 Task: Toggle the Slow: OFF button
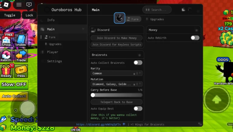(14, 85)
